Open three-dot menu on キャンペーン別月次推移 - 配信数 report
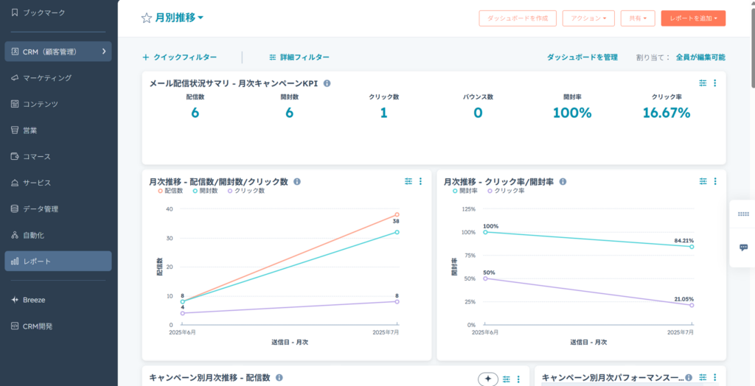 coord(518,379)
